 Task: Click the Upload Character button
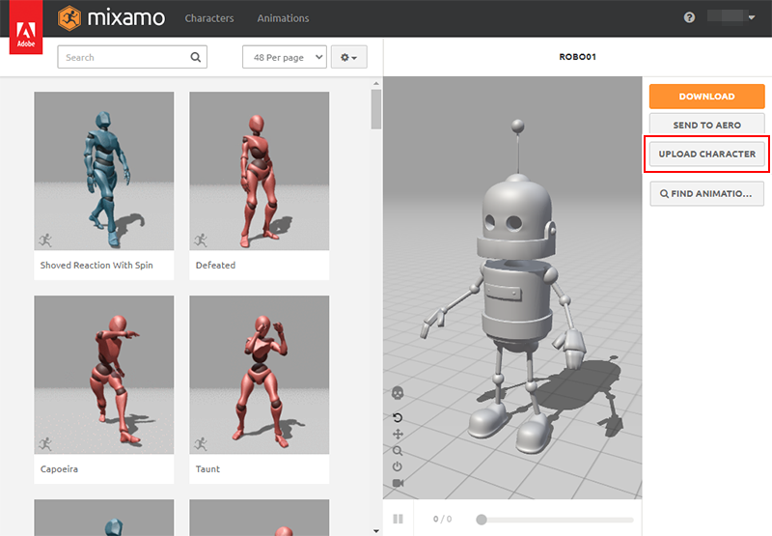click(706, 155)
